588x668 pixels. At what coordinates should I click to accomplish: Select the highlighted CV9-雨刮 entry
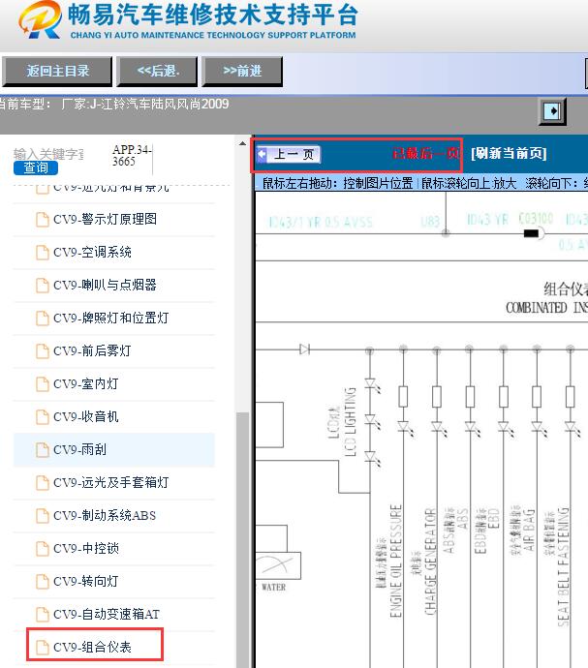tap(114, 450)
